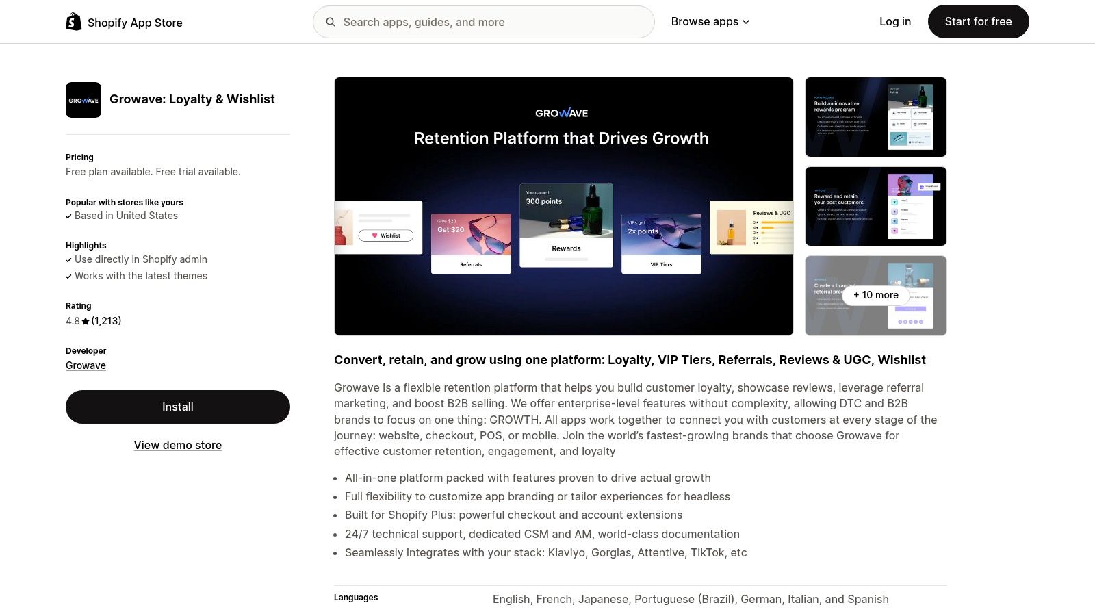
Task: Click the Growave app logo icon
Action: coord(83,100)
